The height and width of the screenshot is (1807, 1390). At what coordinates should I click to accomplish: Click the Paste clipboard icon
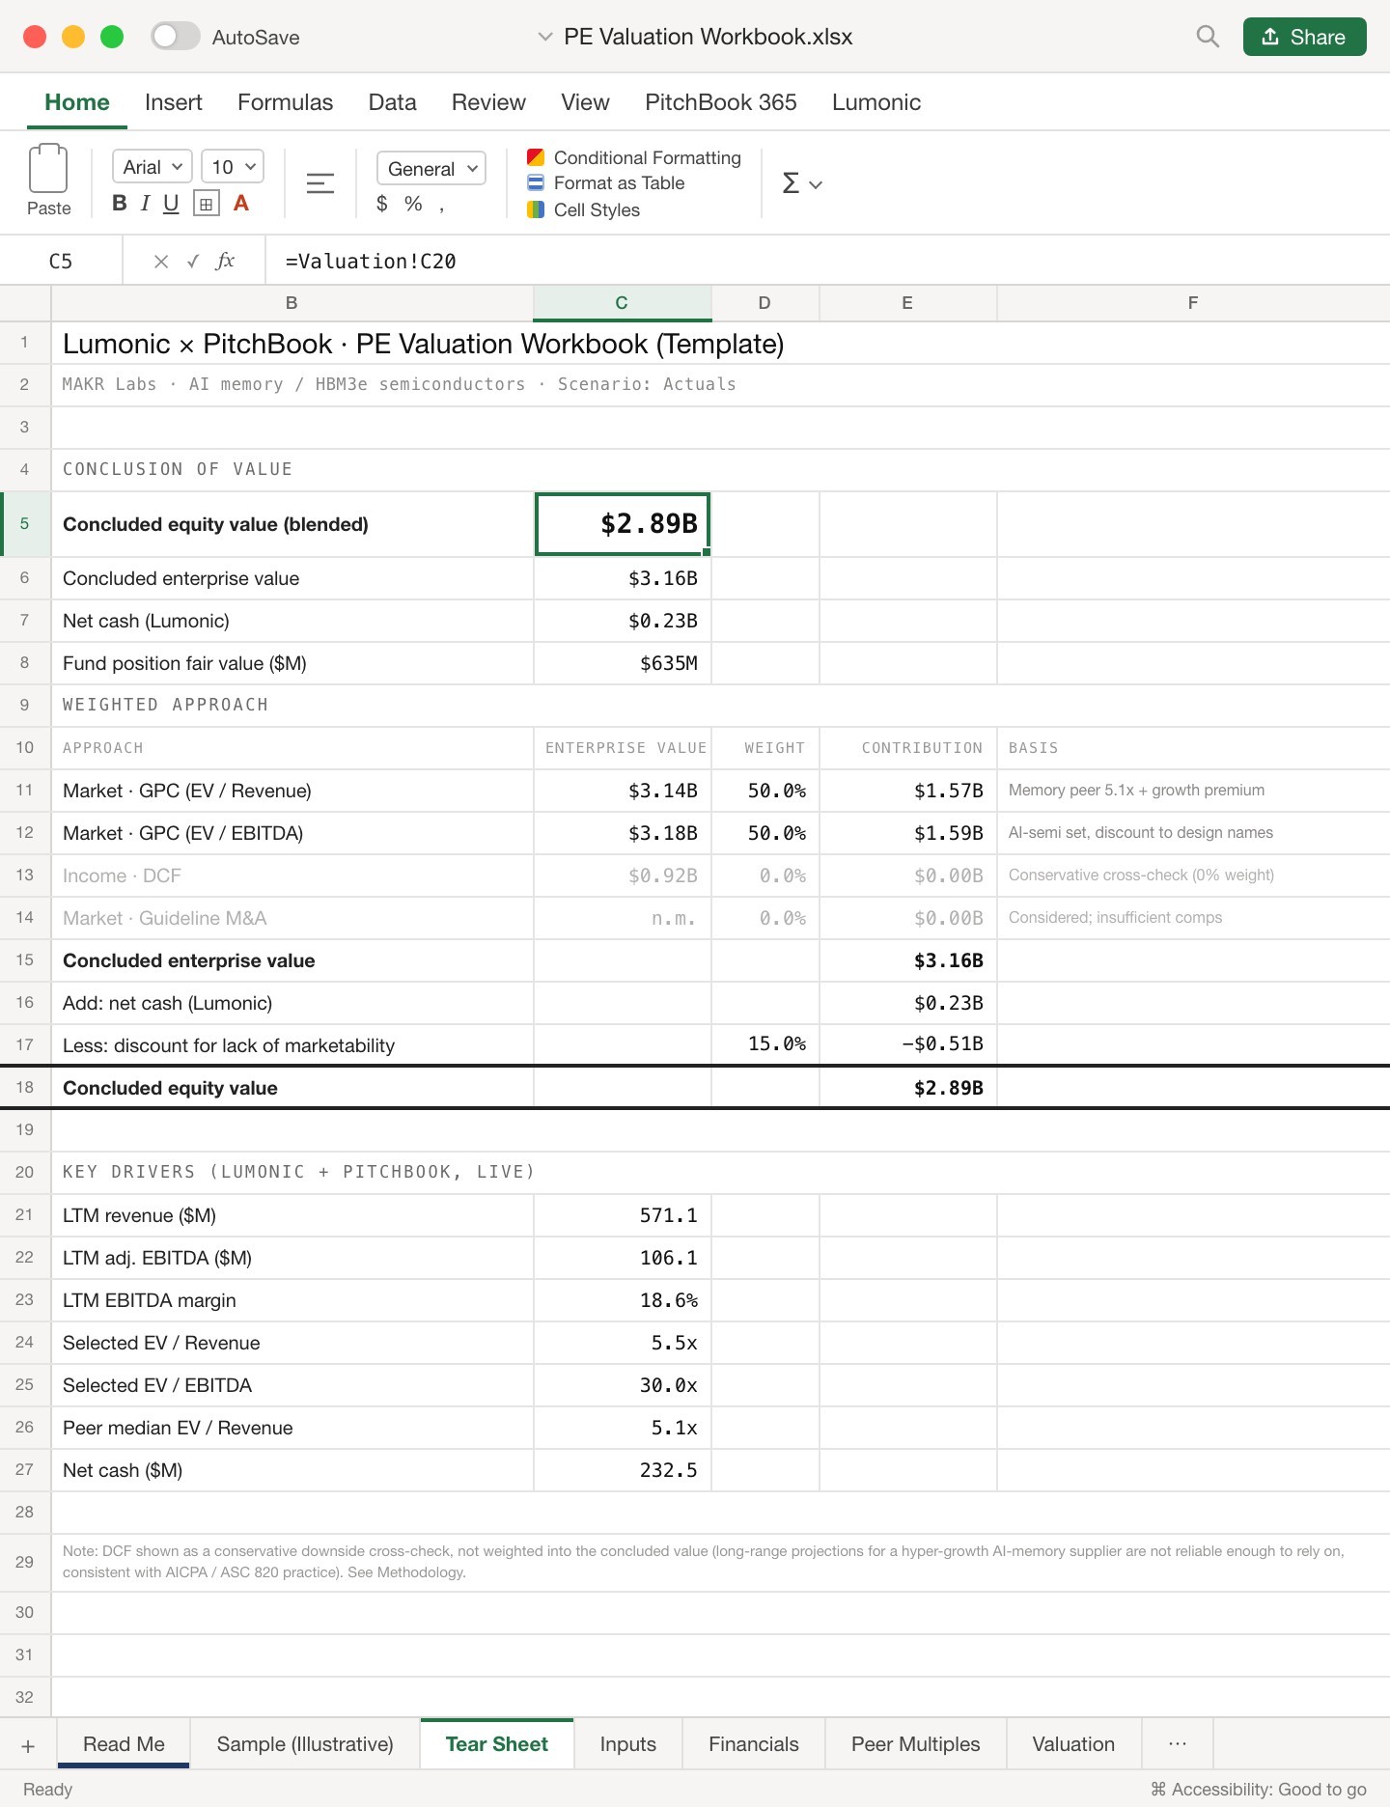tap(48, 169)
